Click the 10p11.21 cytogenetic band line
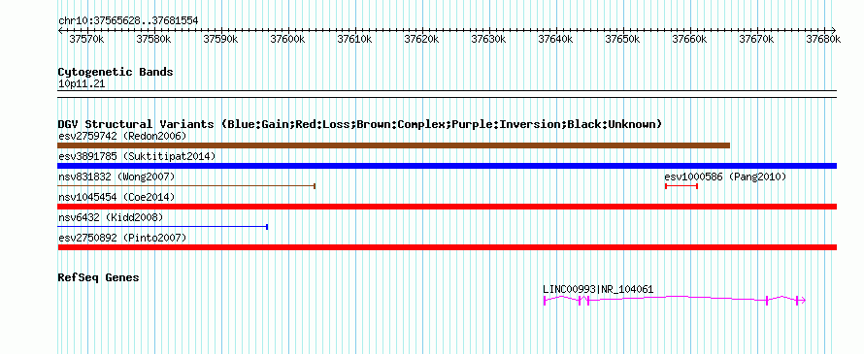Viewport: 864px width, 354px height. [447, 94]
